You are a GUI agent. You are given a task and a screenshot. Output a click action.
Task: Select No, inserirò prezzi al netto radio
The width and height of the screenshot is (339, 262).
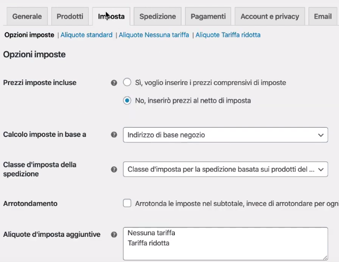click(x=127, y=101)
